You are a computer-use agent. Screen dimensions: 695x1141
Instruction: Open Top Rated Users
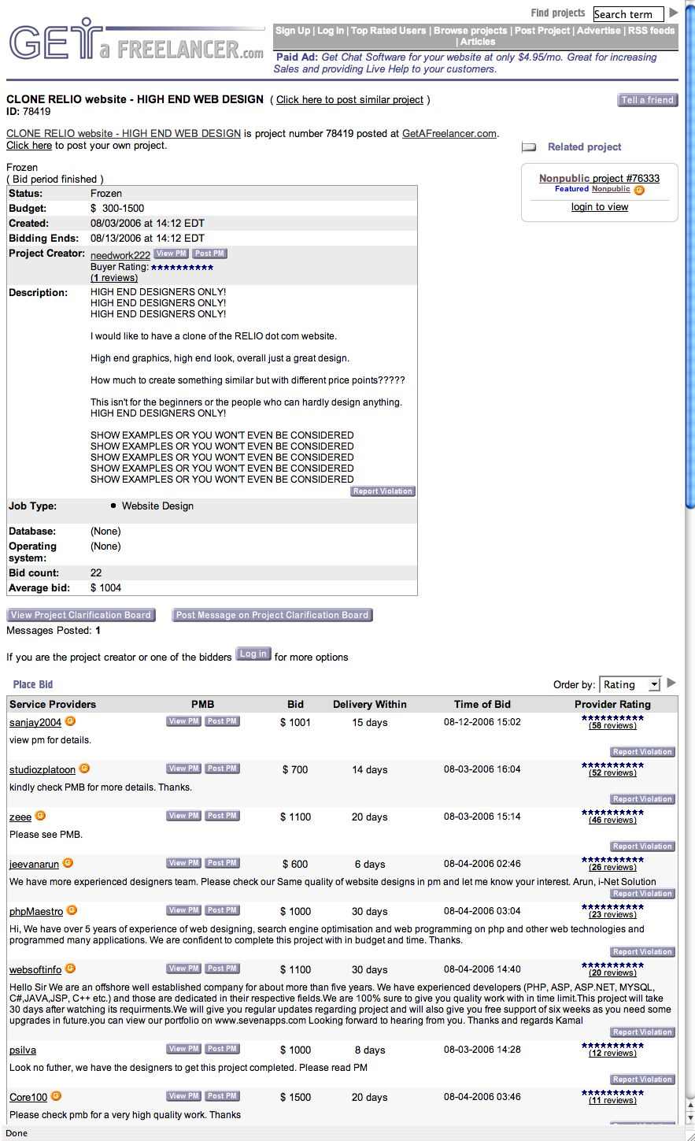388,31
